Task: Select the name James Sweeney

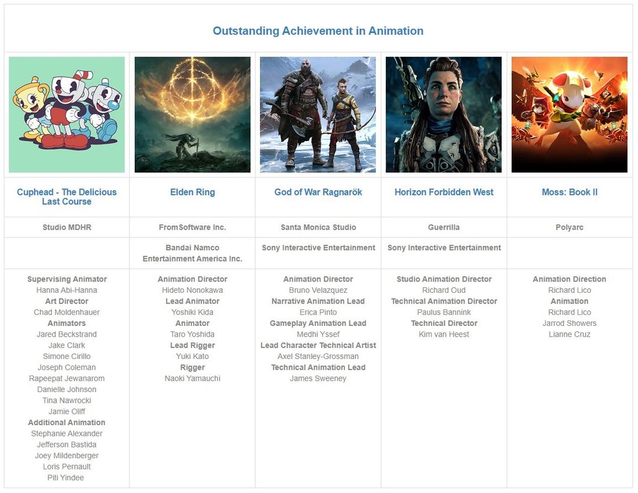Action: (x=318, y=378)
